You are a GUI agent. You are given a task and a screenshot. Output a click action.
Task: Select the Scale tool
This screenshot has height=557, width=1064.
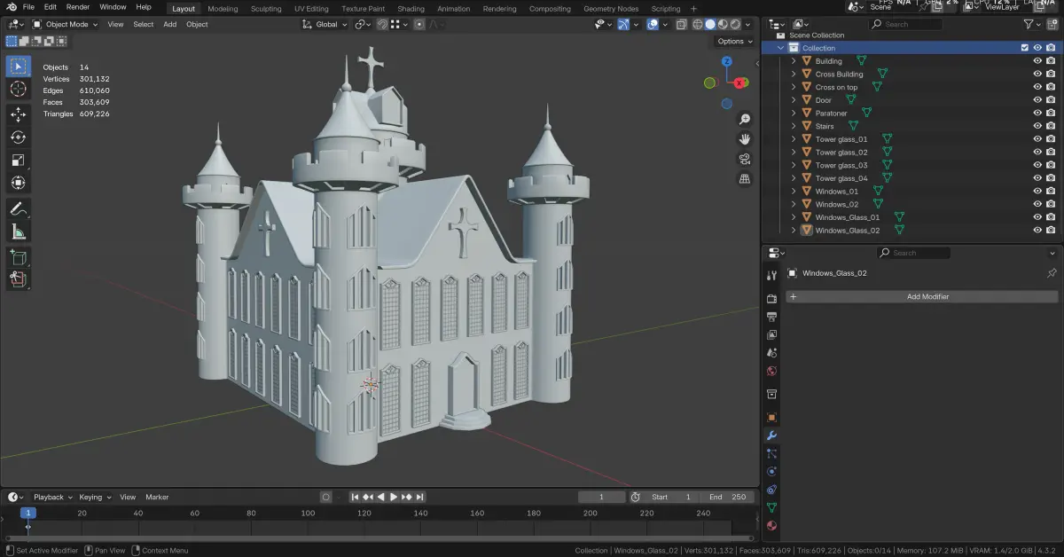tap(19, 161)
